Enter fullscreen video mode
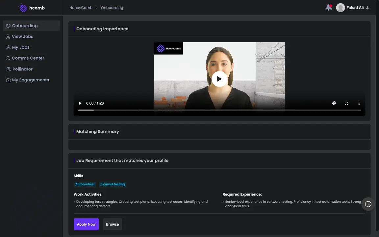Image resolution: width=379 pixels, height=237 pixels. pyautogui.click(x=346, y=103)
